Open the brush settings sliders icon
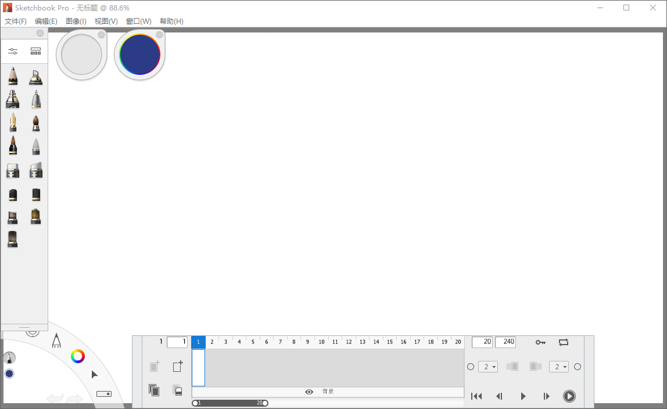Image resolution: width=667 pixels, height=409 pixels. pyautogui.click(x=13, y=51)
